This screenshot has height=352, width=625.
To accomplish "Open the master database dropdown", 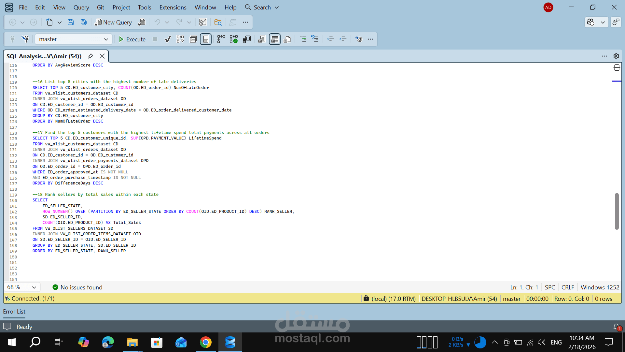I will [106, 39].
